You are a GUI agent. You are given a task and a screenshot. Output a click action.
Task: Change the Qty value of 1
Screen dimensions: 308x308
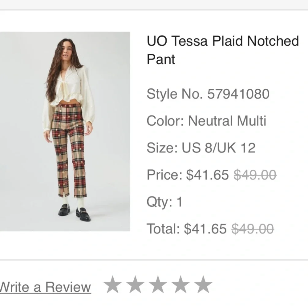click(179, 202)
